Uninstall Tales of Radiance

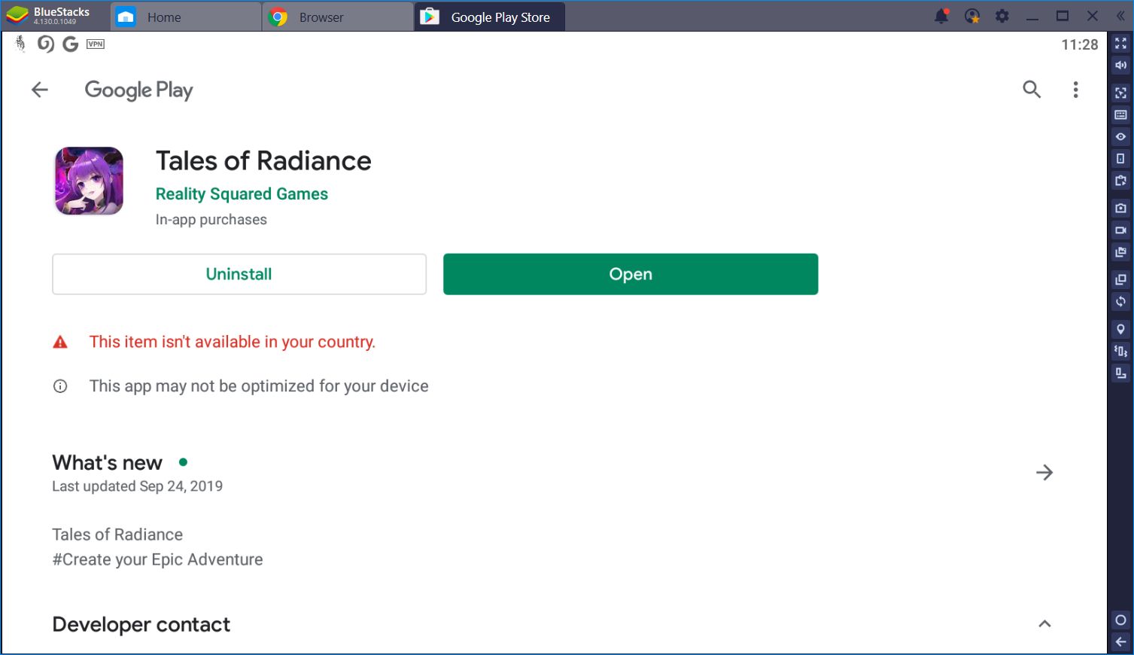[x=239, y=274]
